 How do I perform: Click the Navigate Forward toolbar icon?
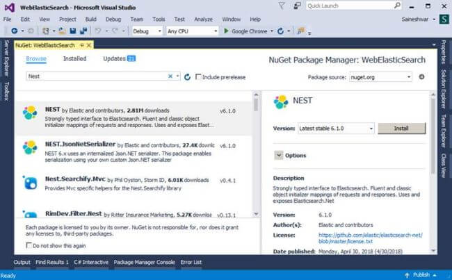point(31,31)
